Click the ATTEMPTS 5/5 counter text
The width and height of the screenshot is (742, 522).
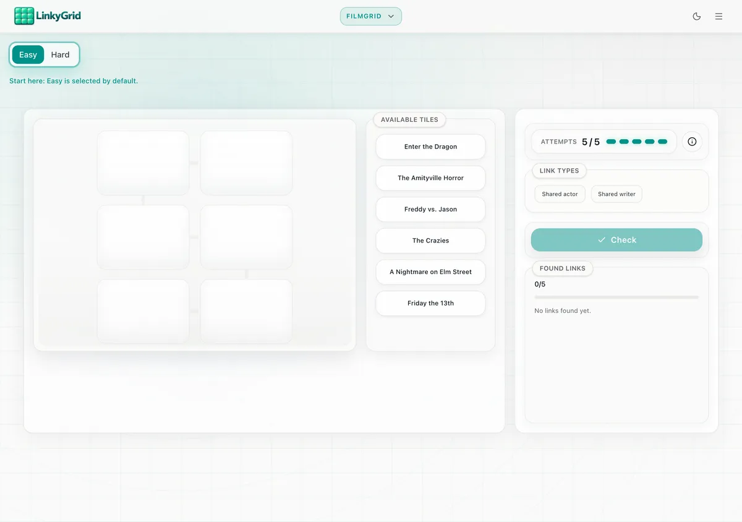tap(570, 142)
